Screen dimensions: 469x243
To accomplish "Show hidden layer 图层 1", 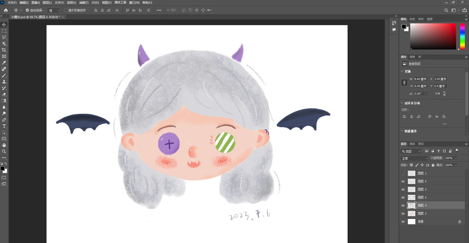I will 403,173.
